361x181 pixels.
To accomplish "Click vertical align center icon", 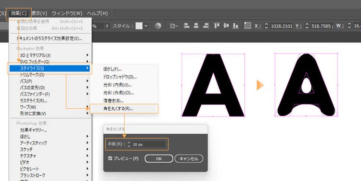I will point(226,26).
